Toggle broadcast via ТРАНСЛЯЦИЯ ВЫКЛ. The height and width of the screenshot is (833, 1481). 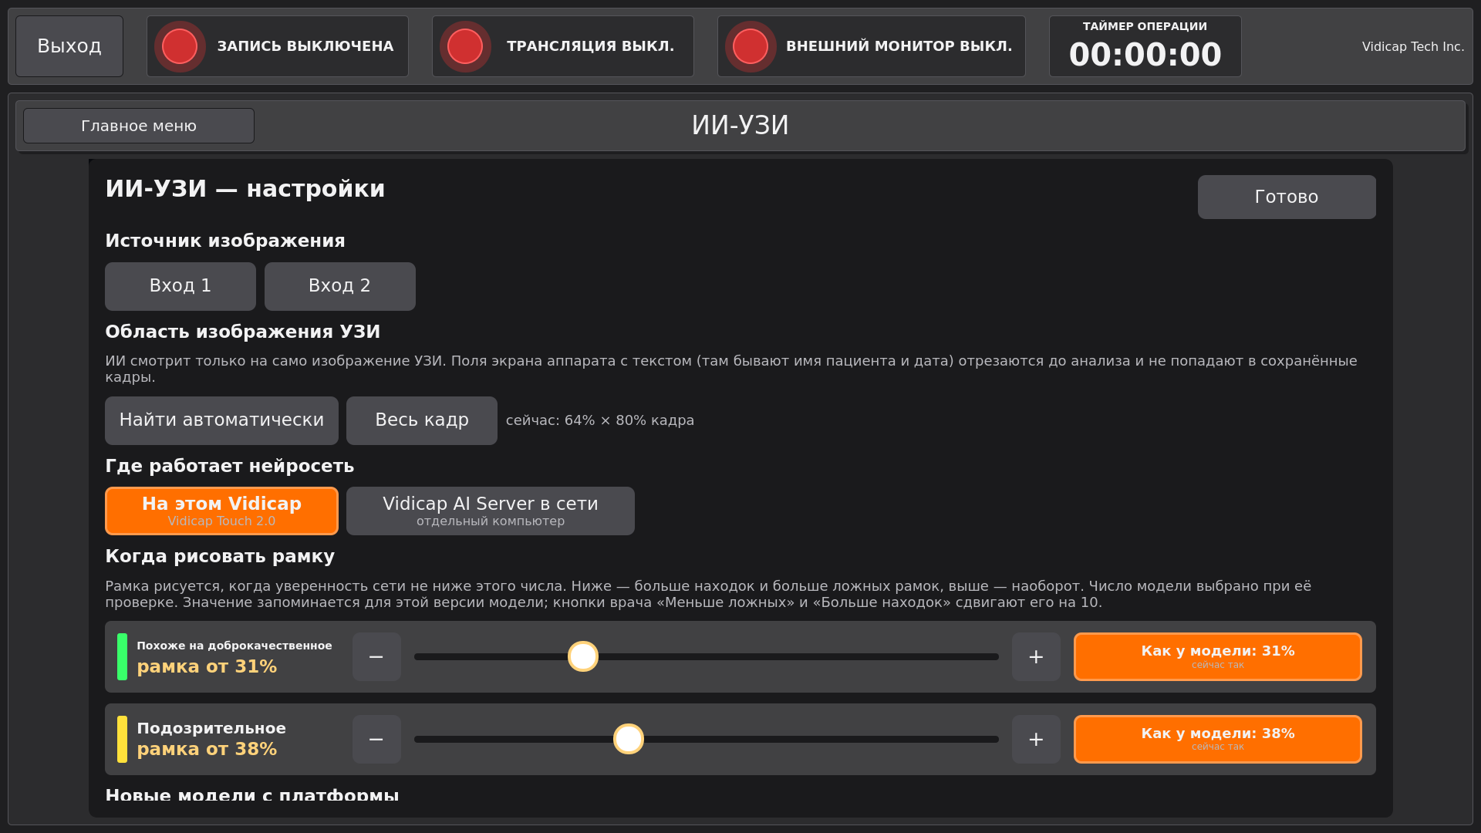pyautogui.click(x=563, y=46)
